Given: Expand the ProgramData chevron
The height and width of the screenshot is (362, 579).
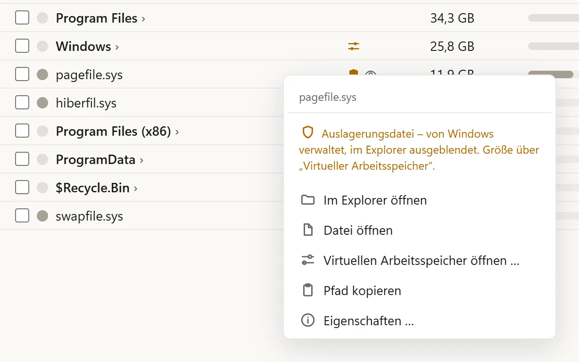Looking at the screenshot, I should (x=141, y=160).
